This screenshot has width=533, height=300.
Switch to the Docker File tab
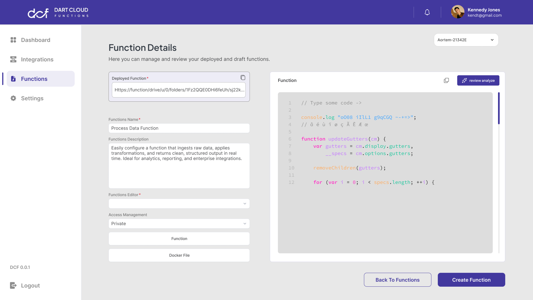coord(179,255)
